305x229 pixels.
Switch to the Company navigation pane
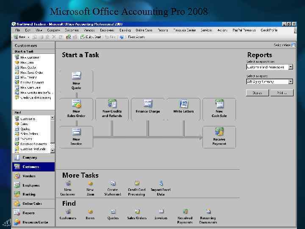coord(33,157)
